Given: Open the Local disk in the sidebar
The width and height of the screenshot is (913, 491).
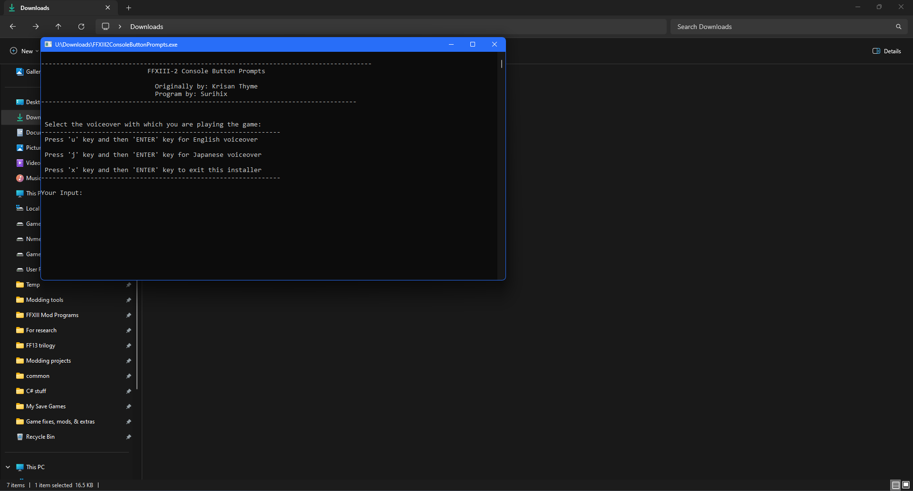Looking at the screenshot, I should [x=28, y=209].
